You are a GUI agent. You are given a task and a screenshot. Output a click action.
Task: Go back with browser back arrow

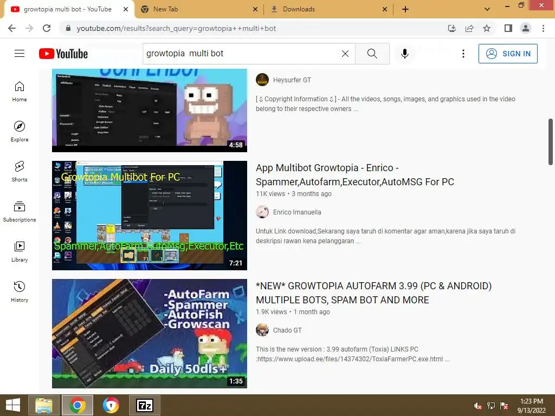[x=12, y=28]
